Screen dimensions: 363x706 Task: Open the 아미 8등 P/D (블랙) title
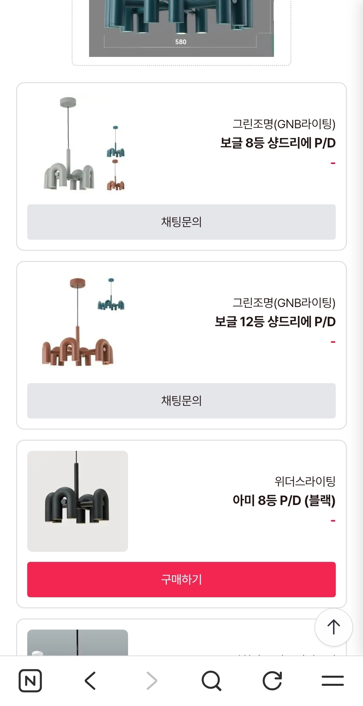pos(284,501)
